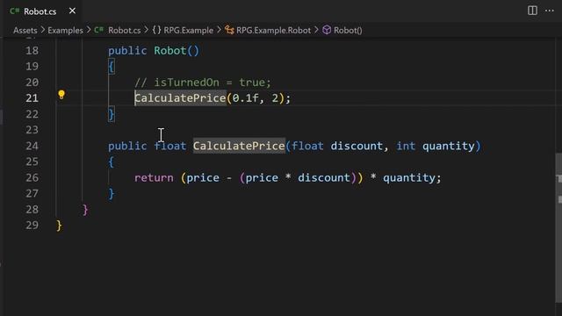
Task: Open the RPG.Example.Robot class breadcrumb
Action: 273,31
